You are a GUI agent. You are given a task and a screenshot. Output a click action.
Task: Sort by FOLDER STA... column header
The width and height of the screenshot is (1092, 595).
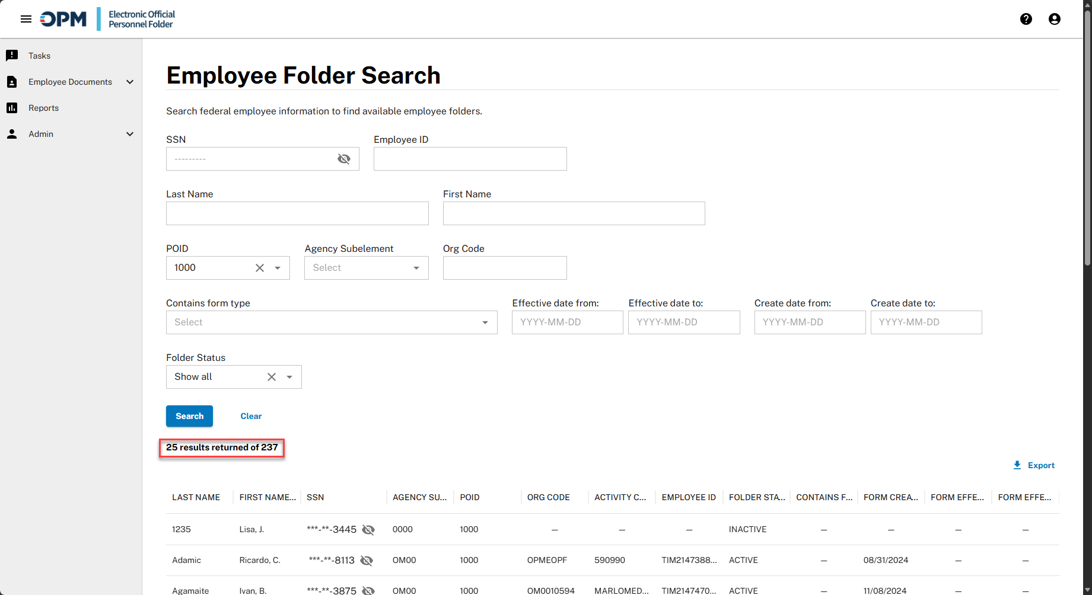(x=757, y=497)
